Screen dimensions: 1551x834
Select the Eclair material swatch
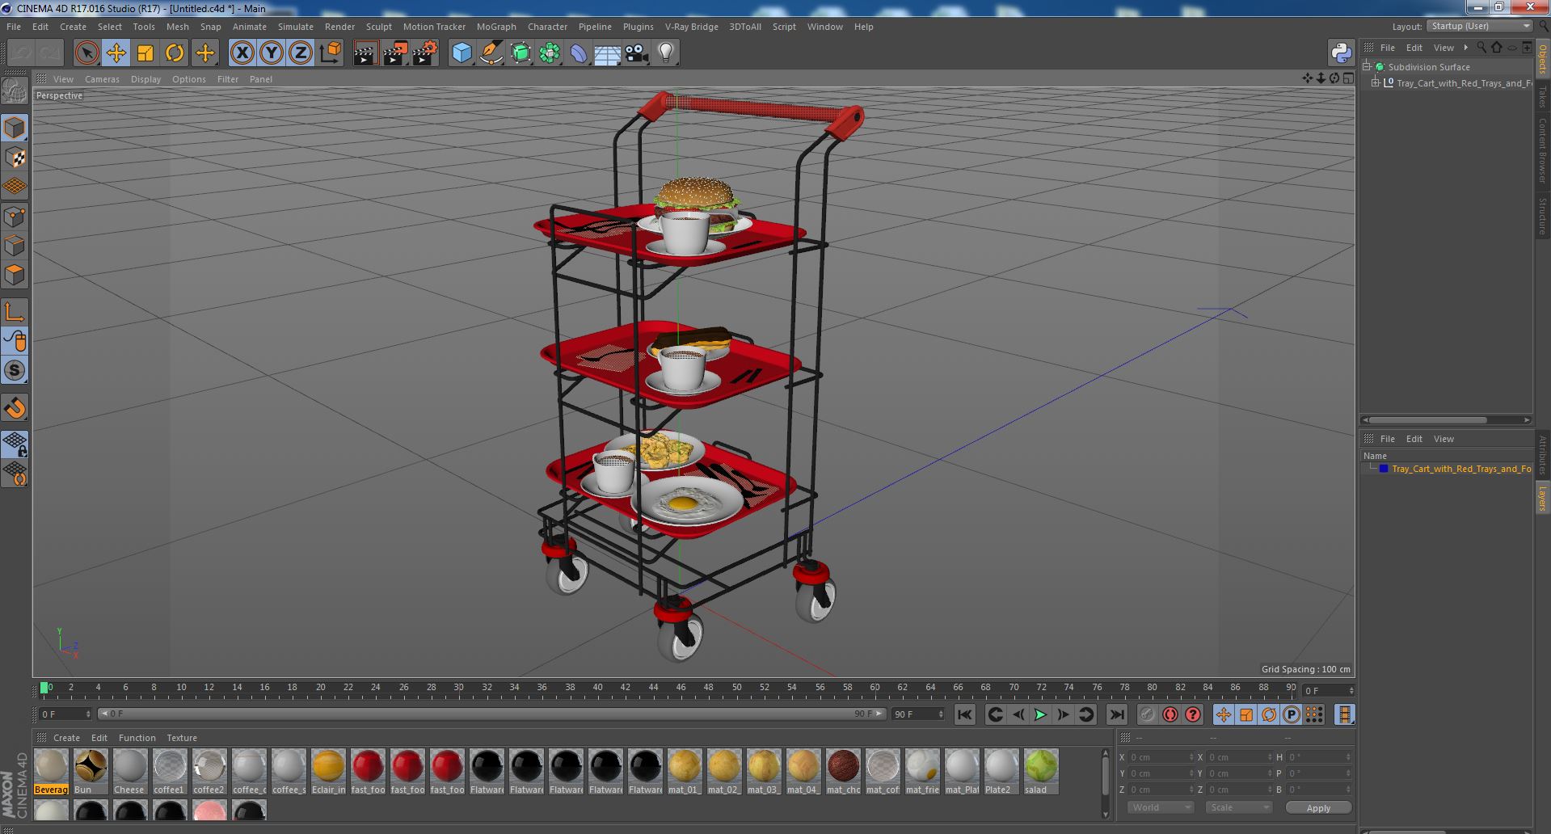(x=328, y=772)
